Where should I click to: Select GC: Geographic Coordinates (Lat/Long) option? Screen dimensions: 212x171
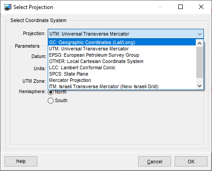122,42
